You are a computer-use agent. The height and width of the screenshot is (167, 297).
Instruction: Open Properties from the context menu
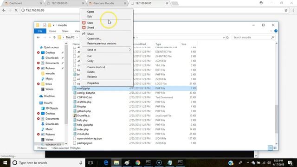click(93, 83)
